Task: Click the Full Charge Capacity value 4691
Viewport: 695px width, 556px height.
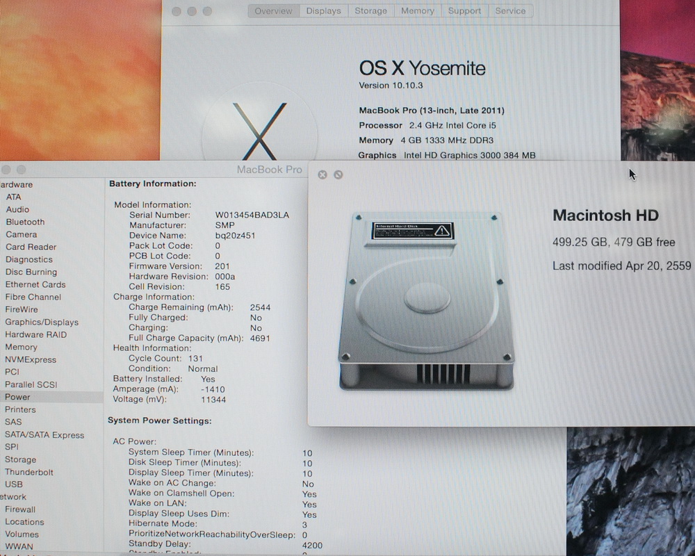Action: [260, 338]
